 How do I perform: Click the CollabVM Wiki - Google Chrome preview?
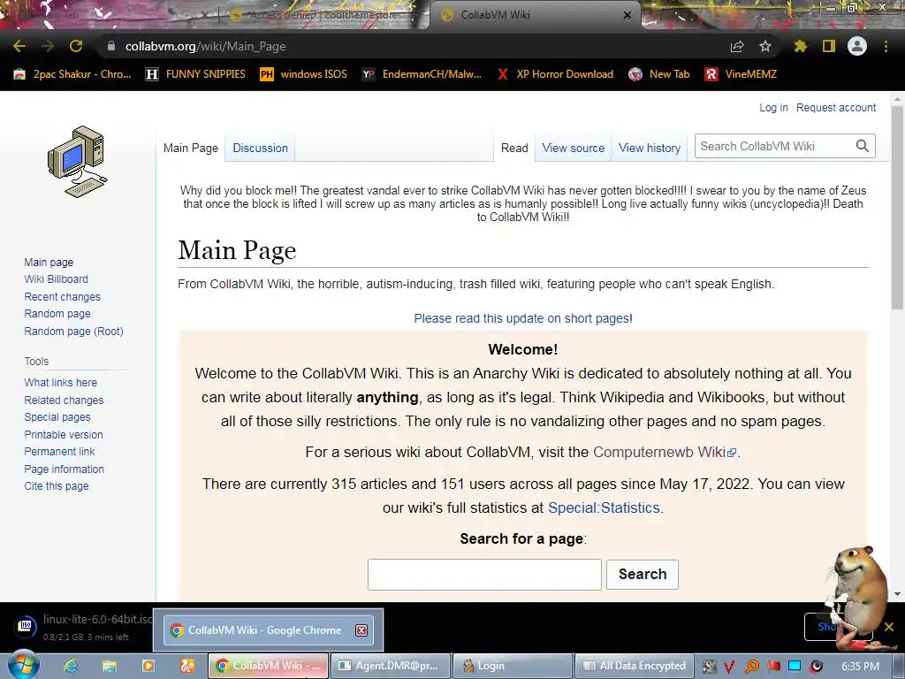[269, 629]
